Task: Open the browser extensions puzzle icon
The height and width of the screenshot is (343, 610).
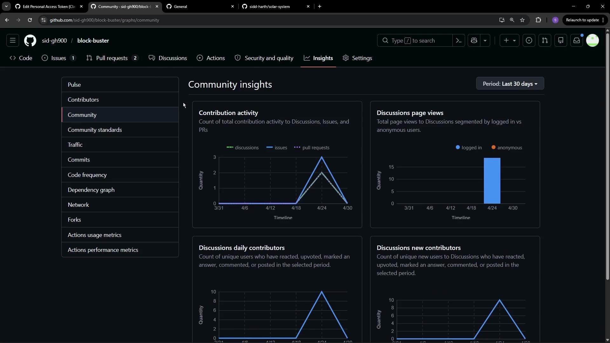Action: [x=538, y=20]
